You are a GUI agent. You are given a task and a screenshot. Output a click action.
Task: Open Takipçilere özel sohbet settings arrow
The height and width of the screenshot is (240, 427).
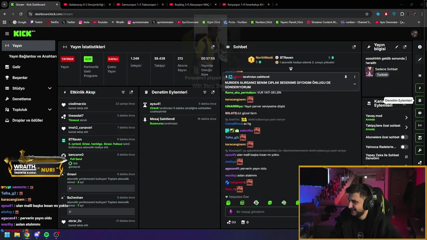pos(406,127)
